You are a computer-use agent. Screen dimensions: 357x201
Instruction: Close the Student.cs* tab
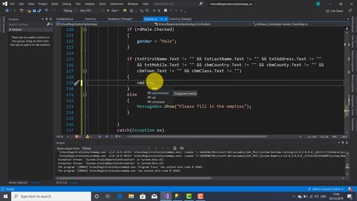tap(166, 19)
